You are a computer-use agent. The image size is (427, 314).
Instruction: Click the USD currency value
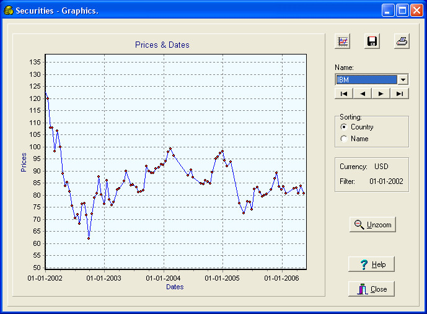pyautogui.click(x=381, y=167)
